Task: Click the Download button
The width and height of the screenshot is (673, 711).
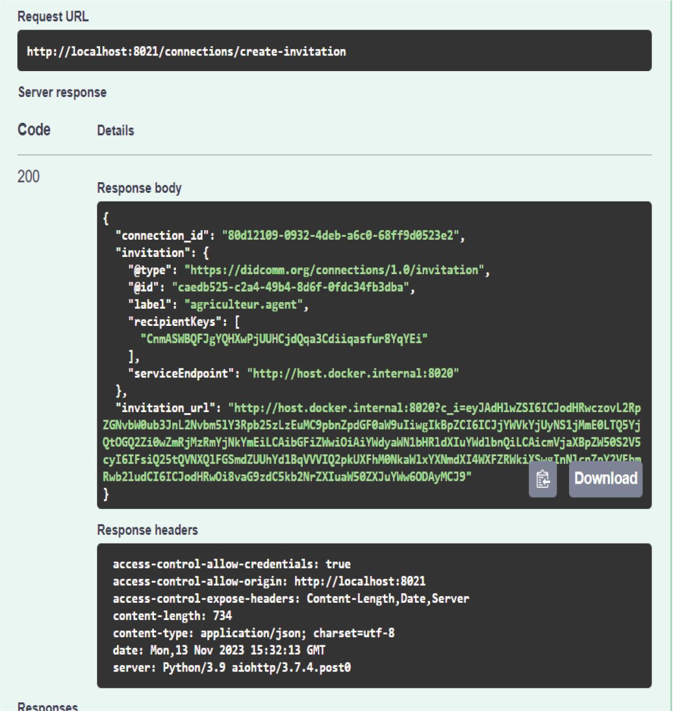Action: pos(605,479)
